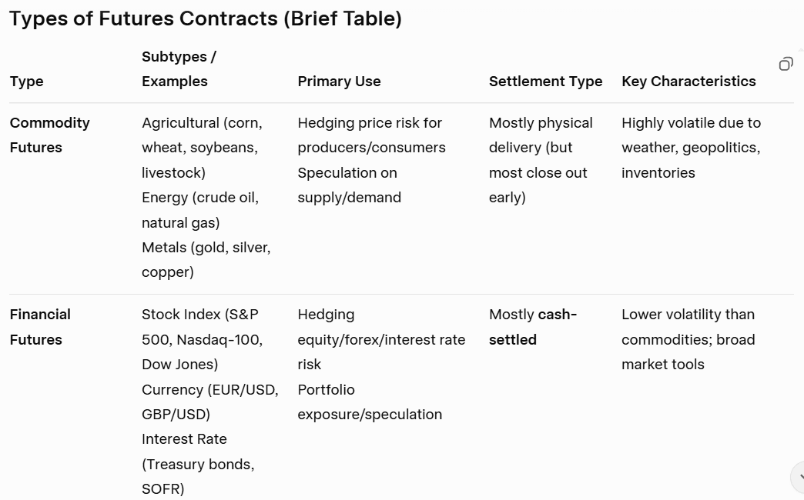Click the 'Agricultural (corn, wheat, soybeans, livestock)' text

point(202,148)
